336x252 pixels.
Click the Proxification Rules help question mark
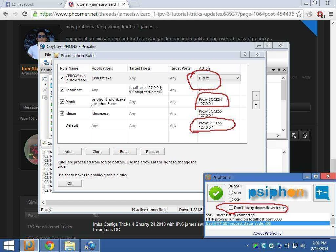(x=245, y=55)
